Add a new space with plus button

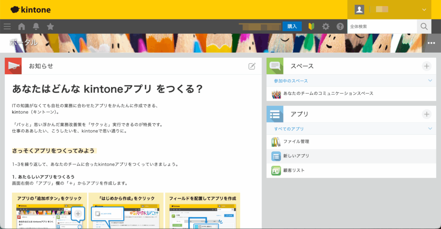click(426, 66)
